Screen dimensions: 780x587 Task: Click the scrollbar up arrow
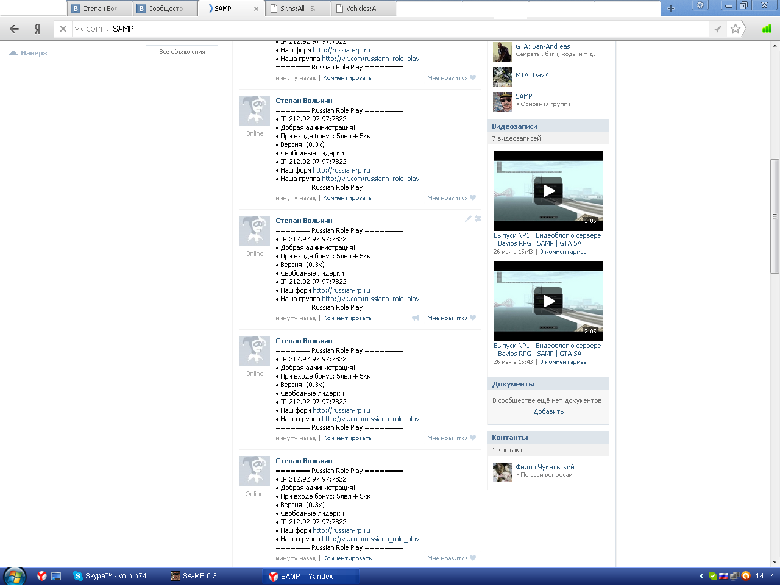pyautogui.click(x=775, y=45)
